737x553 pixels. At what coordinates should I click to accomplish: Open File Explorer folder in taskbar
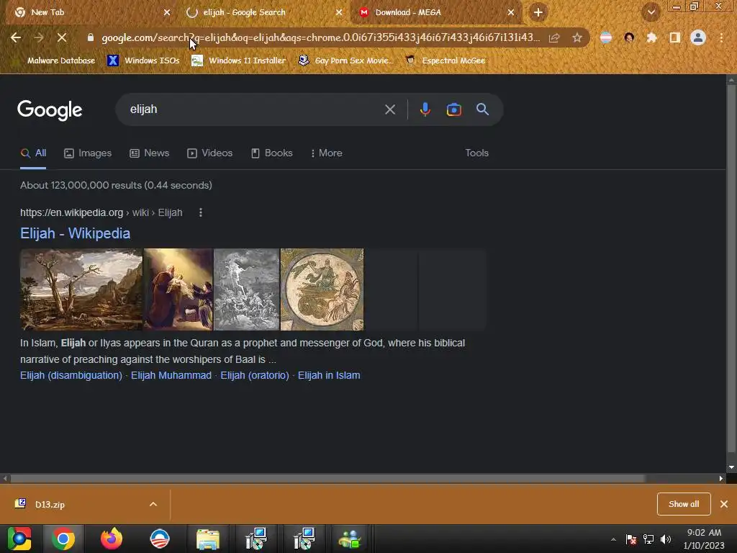click(x=207, y=539)
